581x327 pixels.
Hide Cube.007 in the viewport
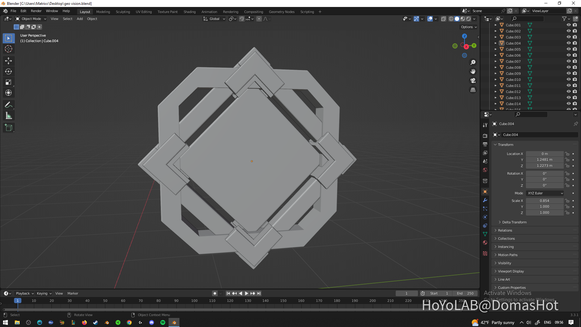pyautogui.click(x=569, y=61)
